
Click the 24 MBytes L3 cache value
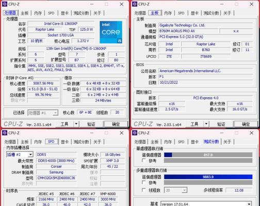103,100
